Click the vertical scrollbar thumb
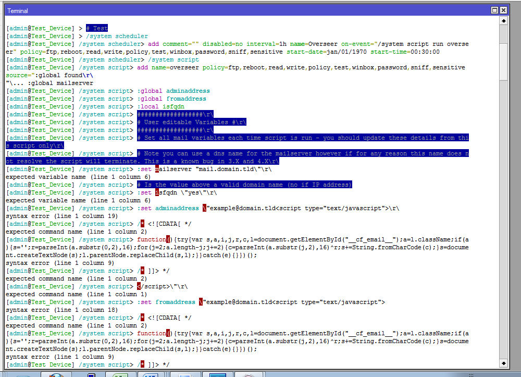The height and width of the screenshot is (377, 521). click(503, 61)
